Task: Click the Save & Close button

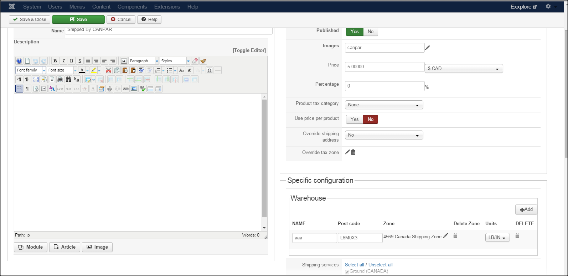Action: click(30, 20)
